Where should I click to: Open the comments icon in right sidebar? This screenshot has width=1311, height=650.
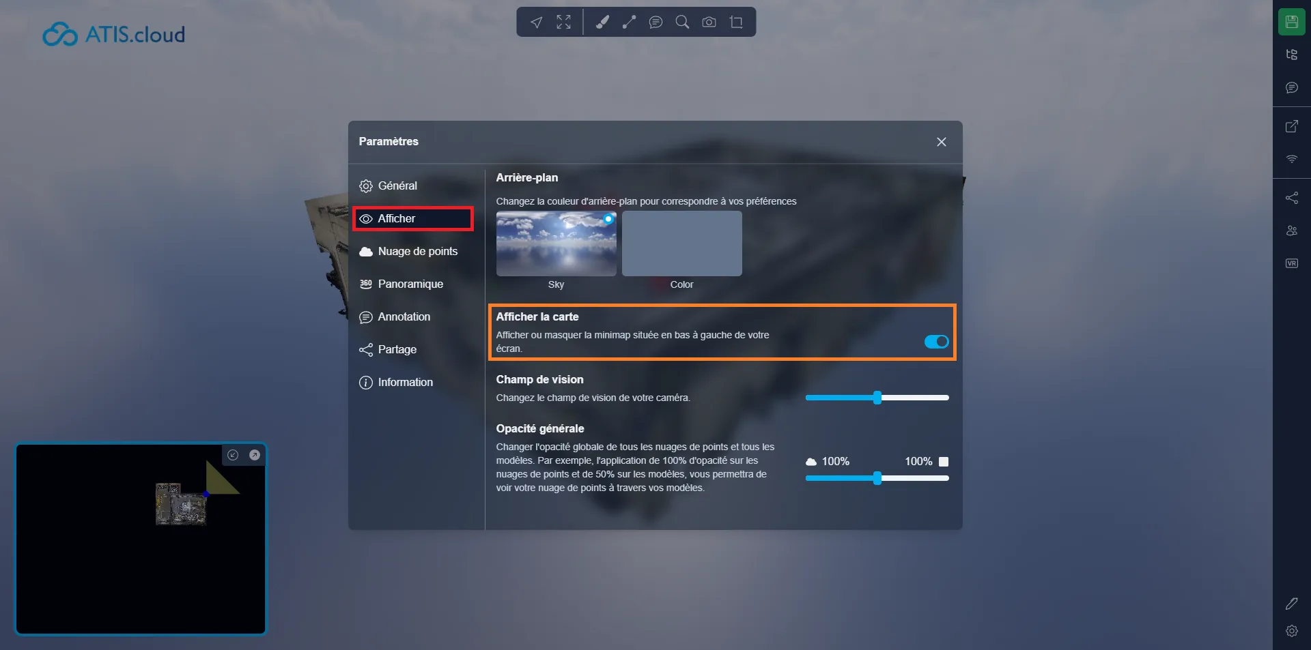tap(1291, 87)
